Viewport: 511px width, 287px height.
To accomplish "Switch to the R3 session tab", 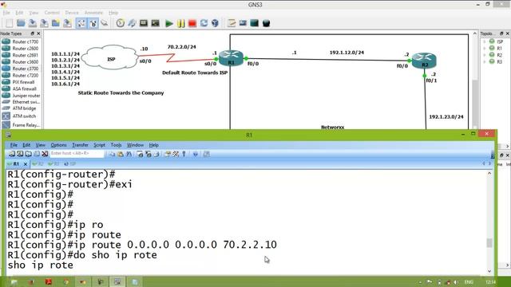I will [54, 164].
